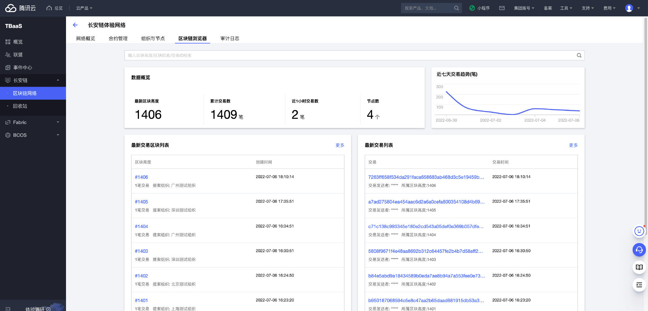The height and width of the screenshot is (311, 648).
Task: Switch to the 合约管理 tab
Action: point(118,38)
